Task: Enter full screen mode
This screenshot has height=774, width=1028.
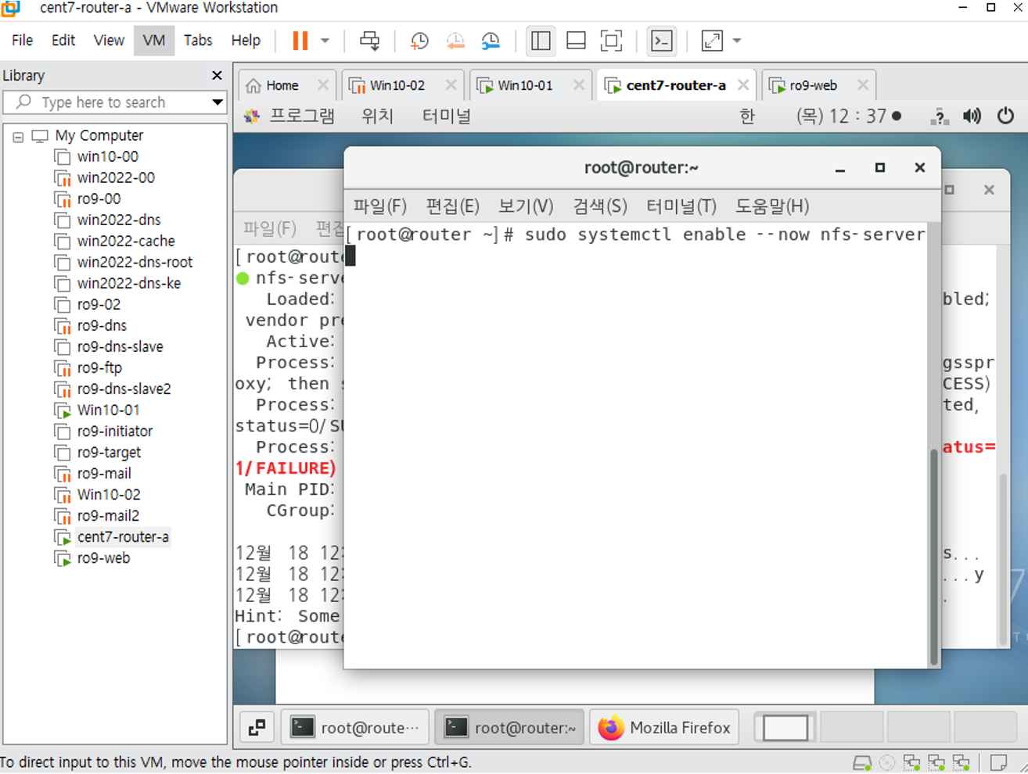Action: pyautogui.click(x=611, y=41)
